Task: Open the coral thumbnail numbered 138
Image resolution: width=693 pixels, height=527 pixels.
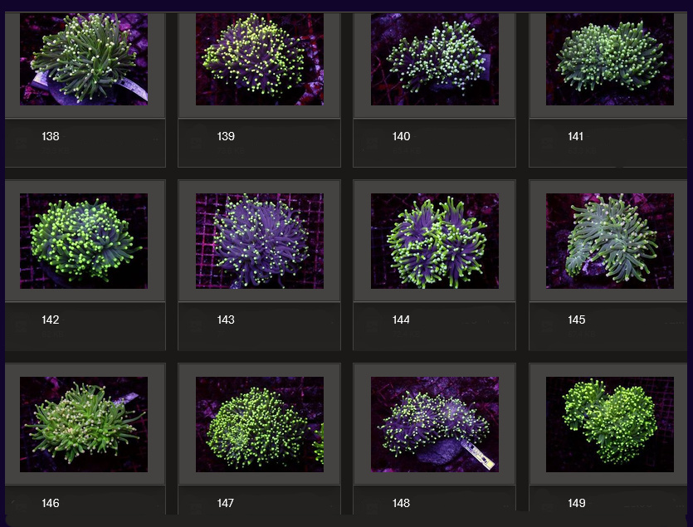Action: (x=84, y=59)
